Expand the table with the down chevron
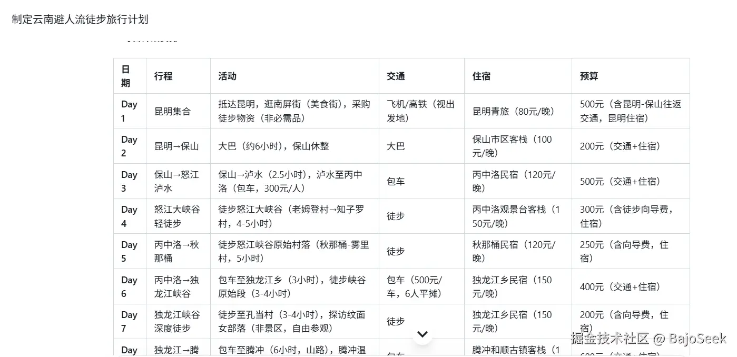Image resolution: width=737 pixels, height=357 pixels. pyautogui.click(x=422, y=334)
